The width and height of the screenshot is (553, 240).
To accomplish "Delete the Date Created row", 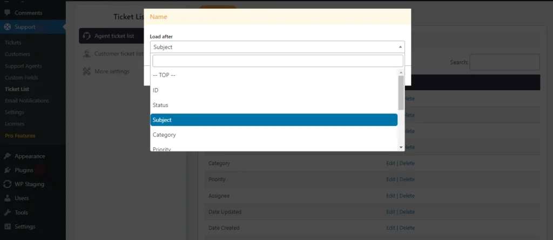I will coord(407,228).
